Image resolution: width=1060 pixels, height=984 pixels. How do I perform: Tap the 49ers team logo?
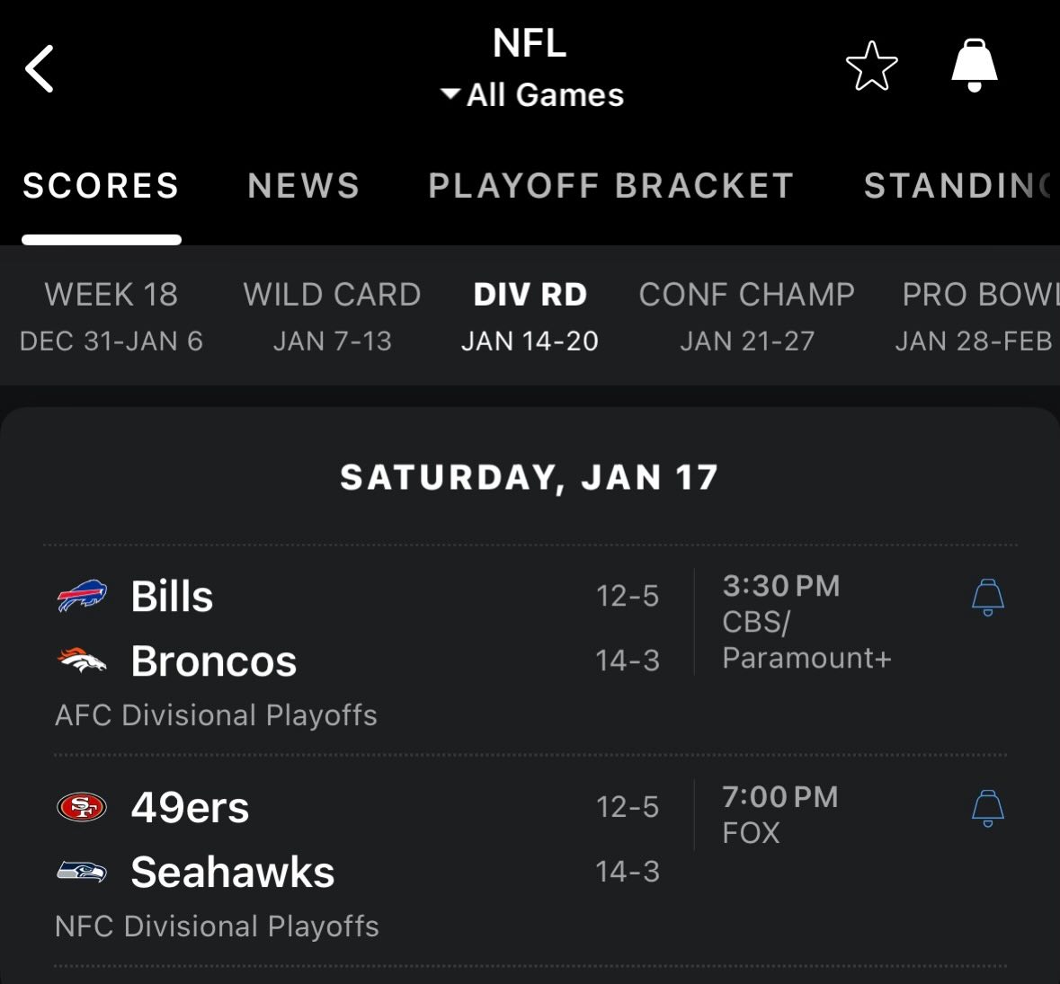tap(82, 807)
